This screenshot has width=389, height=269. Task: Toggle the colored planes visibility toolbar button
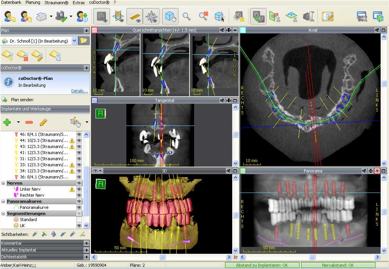coord(118,16)
